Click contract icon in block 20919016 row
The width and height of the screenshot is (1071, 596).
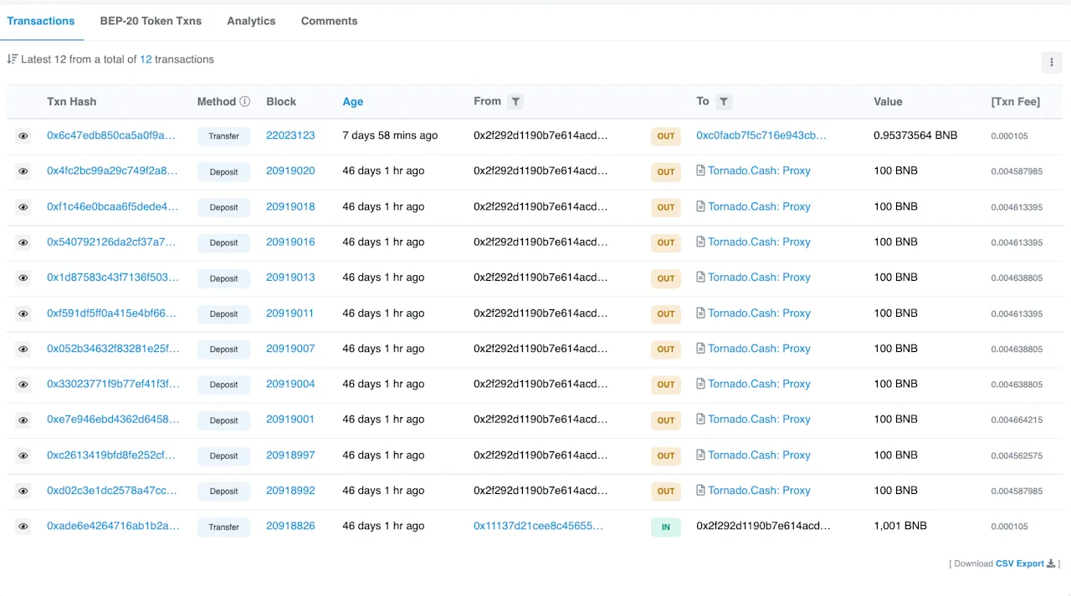[701, 242]
